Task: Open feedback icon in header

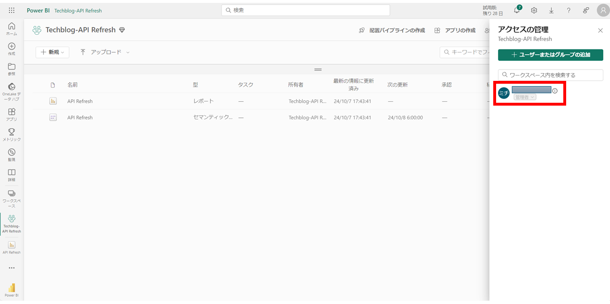Action: click(586, 10)
